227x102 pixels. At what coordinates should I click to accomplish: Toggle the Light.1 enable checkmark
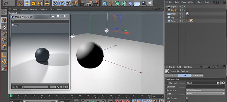coord(185,10)
